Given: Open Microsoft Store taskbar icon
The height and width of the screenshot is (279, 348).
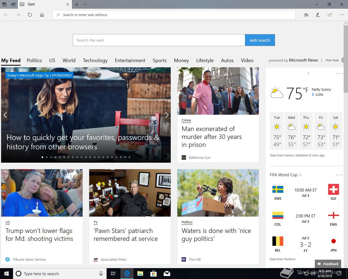Looking at the screenshot, I should (x=154, y=274).
